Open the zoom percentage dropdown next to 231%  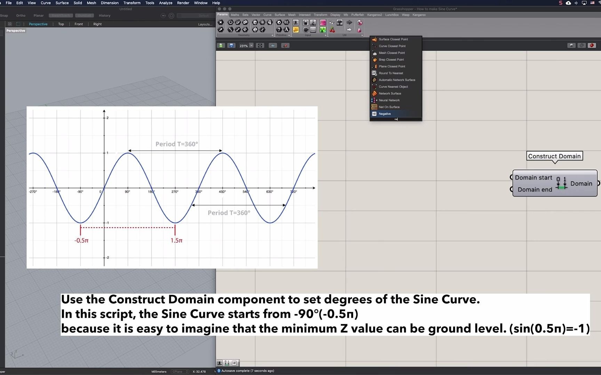(x=251, y=45)
